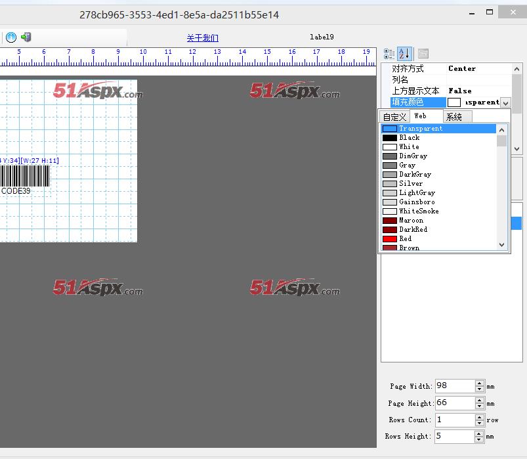Click the Rows Height input field
Viewport: 527px width, 459px height.
(x=455, y=436)
